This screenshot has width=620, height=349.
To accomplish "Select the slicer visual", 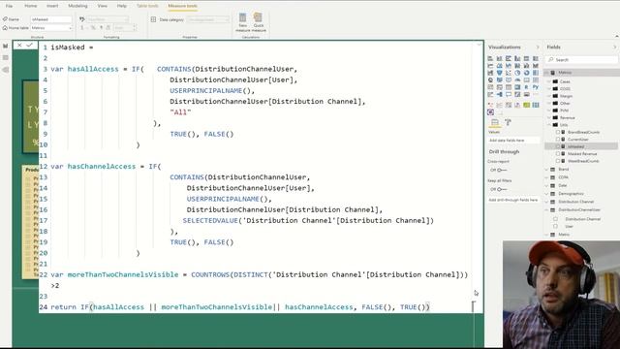I will 500,87.
